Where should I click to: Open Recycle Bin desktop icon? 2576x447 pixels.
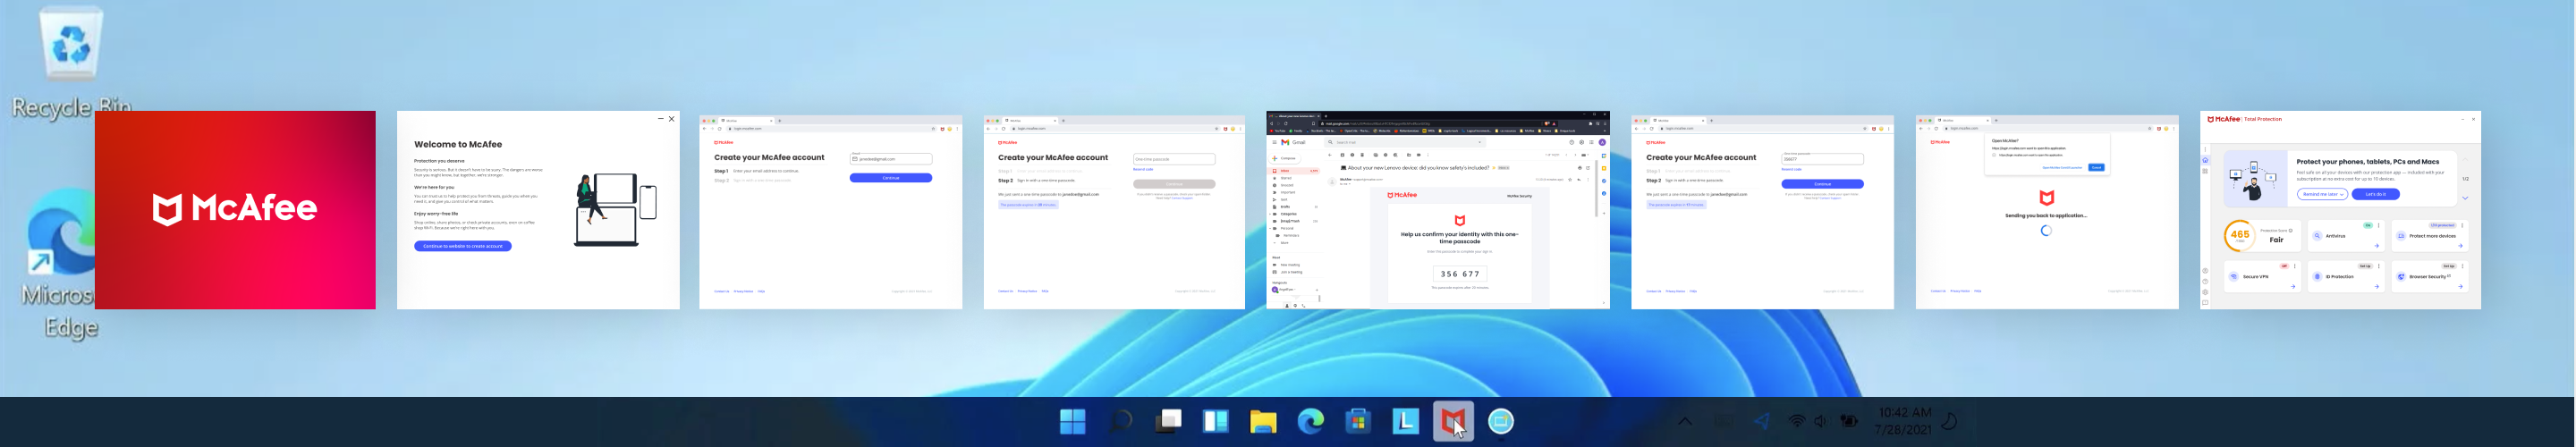70,60
